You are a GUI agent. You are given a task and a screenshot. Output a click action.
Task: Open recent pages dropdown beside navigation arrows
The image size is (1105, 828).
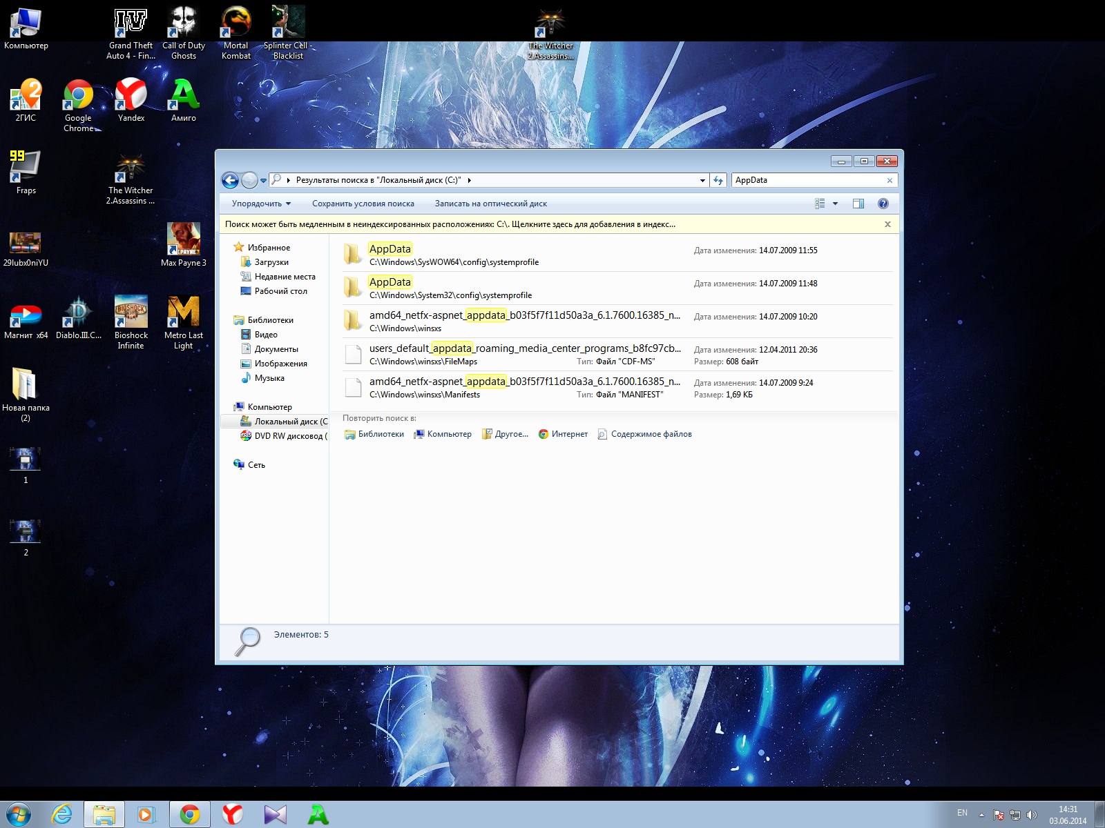click(263, 181)
